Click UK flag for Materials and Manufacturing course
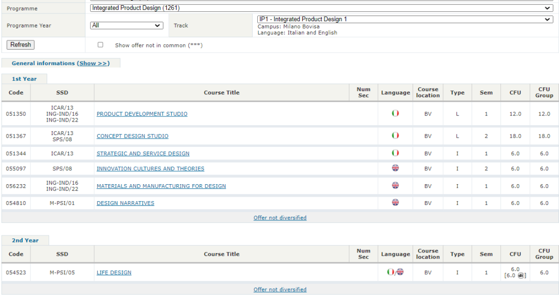Viewport: 559px width, 298px height. [395, 186]
